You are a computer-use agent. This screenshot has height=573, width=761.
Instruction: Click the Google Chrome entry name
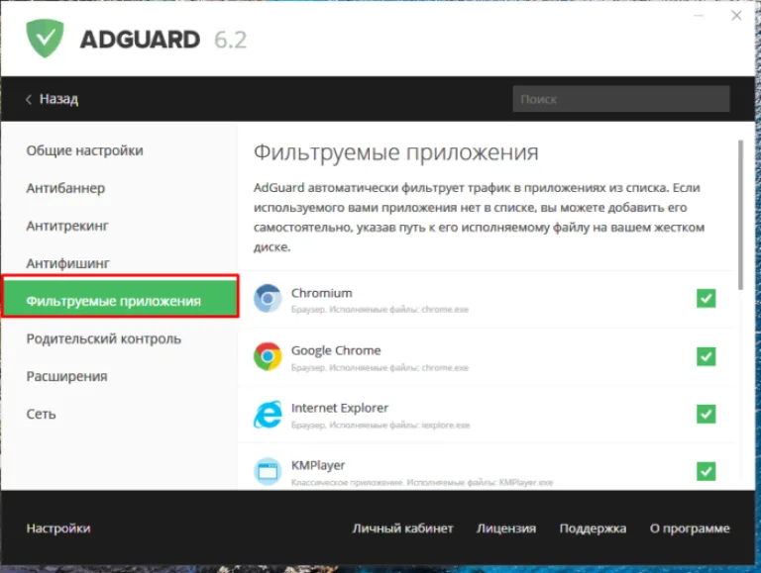pos(336,350)
